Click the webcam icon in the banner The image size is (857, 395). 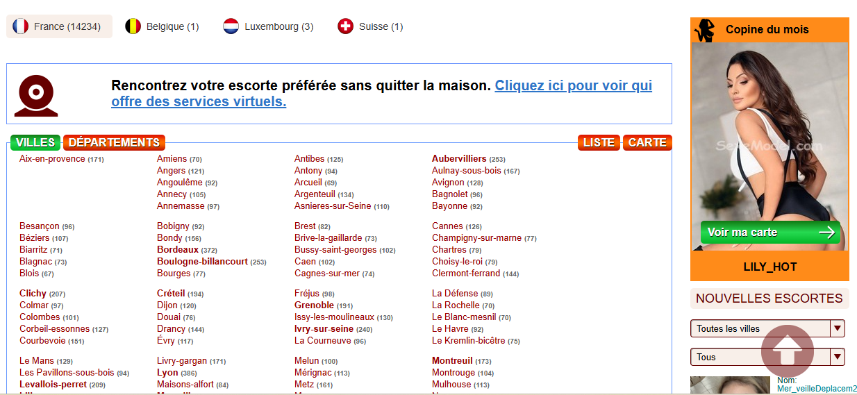[x=36, y=95]
